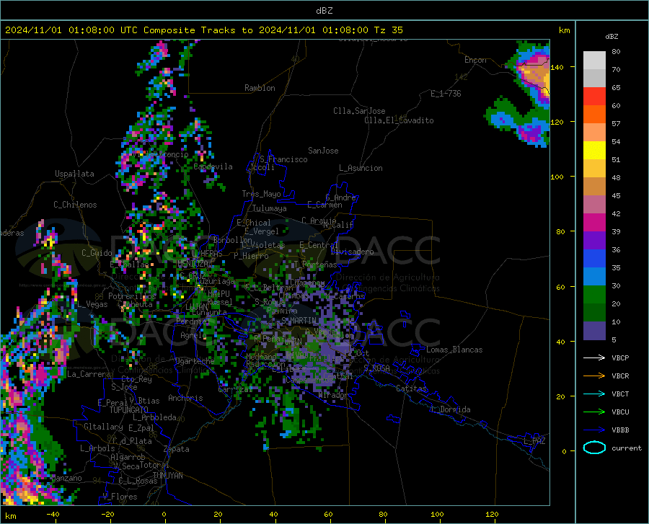Click the '80' value on the dBZ legend
The height and width of the screenshot is (524, 649).
(x=616, y=51)
